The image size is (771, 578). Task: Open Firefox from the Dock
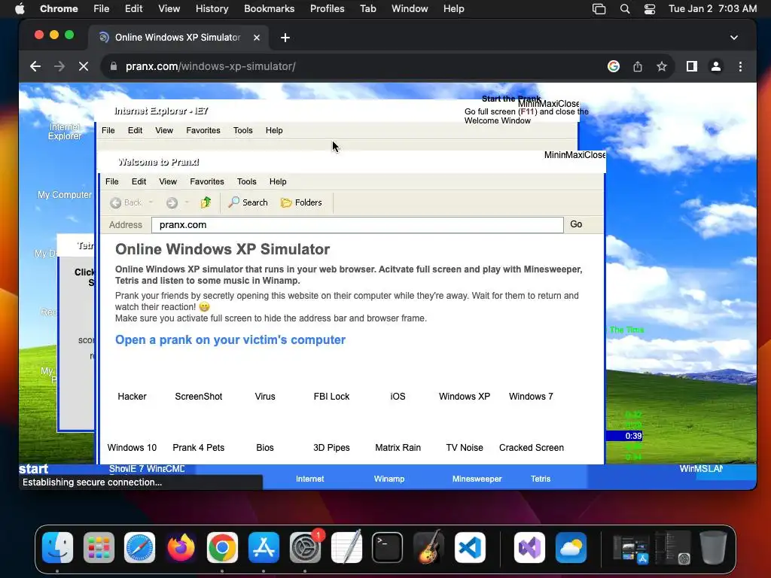tap(181, 548)
